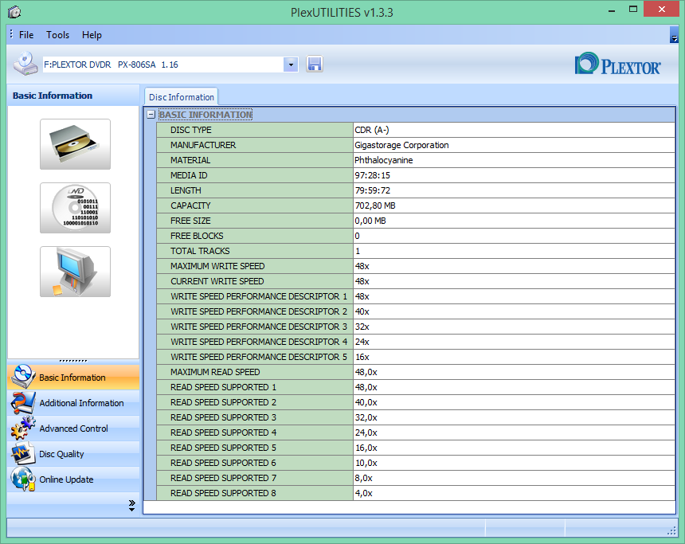Open the menu bar overflow options arrow
Screen dimensions: 685x544
(674, 35)
